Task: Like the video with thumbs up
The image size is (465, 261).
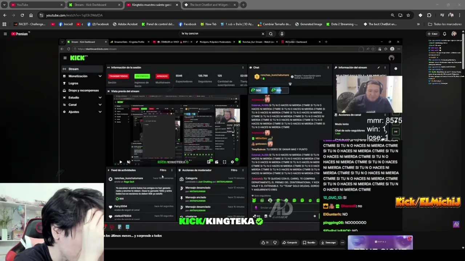Action: point(265,243)
